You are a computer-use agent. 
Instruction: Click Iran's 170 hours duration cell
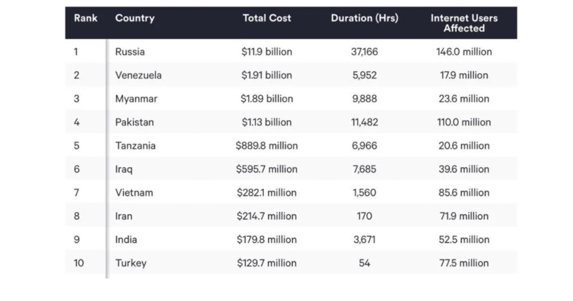pyautogui.click(x=364, y=216)
